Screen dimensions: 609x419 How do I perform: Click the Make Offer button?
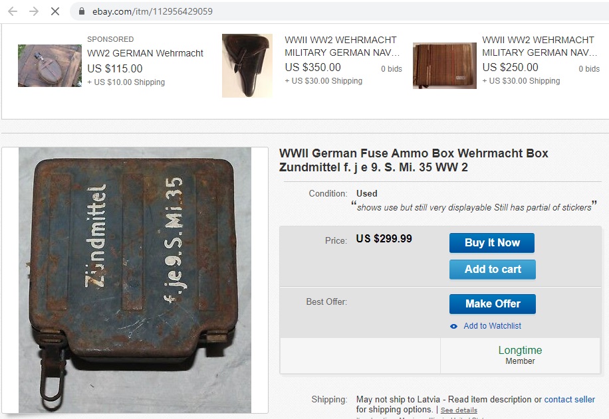[x=493, y=303]
